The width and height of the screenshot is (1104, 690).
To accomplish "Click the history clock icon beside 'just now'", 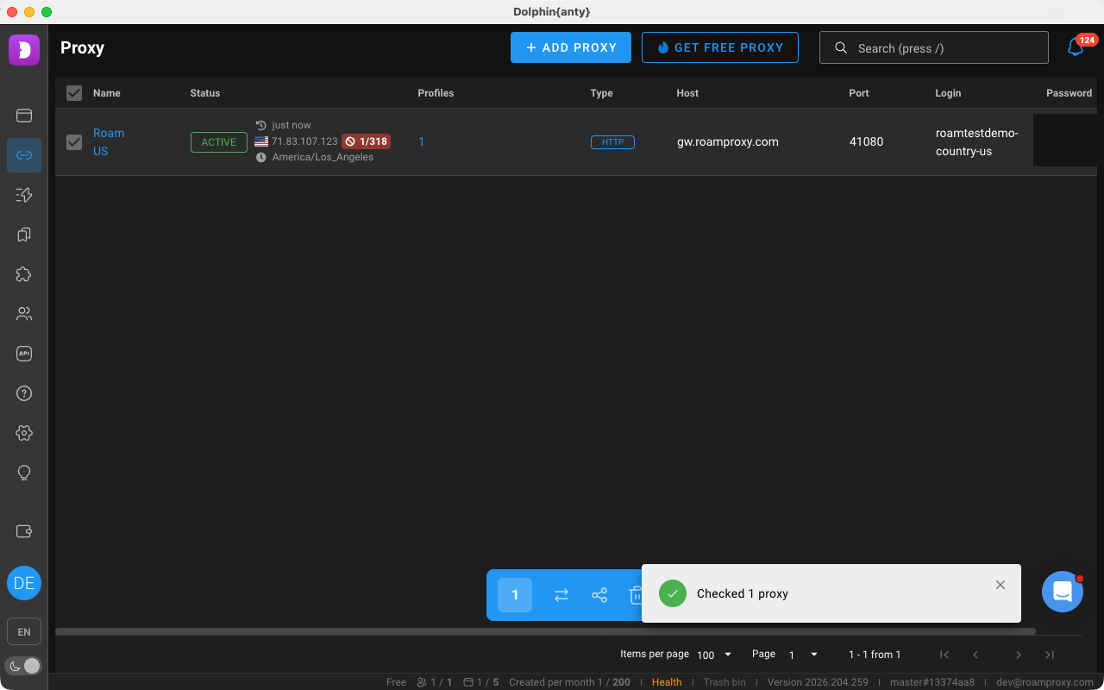I will tap(261, 125).
